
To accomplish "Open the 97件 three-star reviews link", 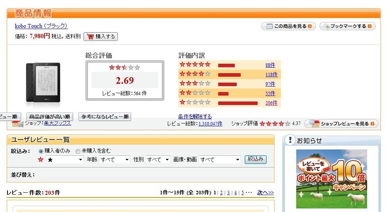I will pos(270,84).
